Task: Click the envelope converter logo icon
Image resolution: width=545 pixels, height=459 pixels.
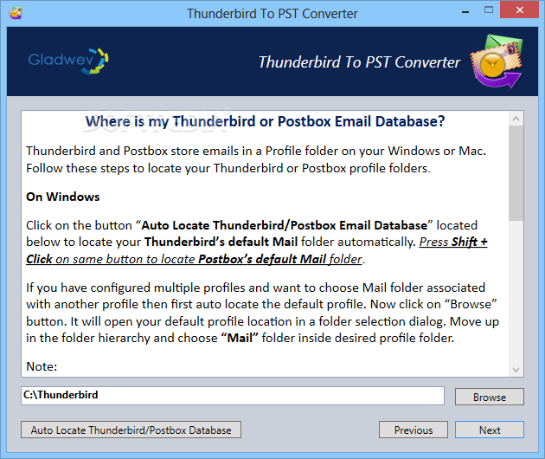Action: coord(497,61)
